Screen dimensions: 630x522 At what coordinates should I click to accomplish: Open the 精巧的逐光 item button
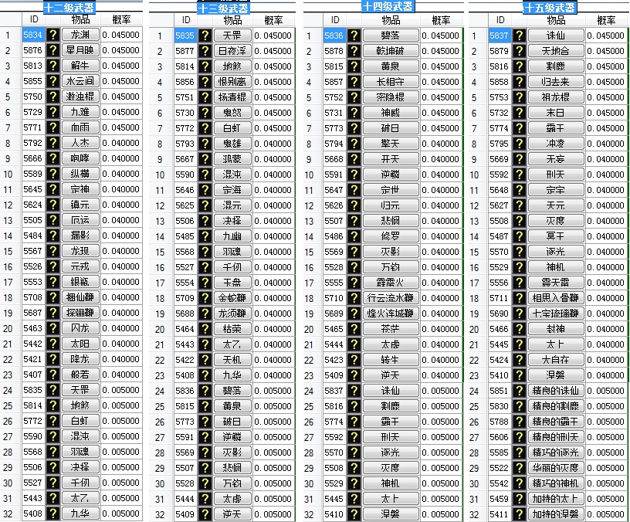[556, 453]
